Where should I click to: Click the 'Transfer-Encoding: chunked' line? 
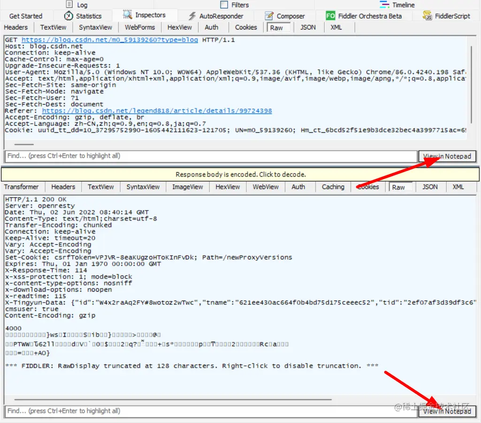click(58, 225)
